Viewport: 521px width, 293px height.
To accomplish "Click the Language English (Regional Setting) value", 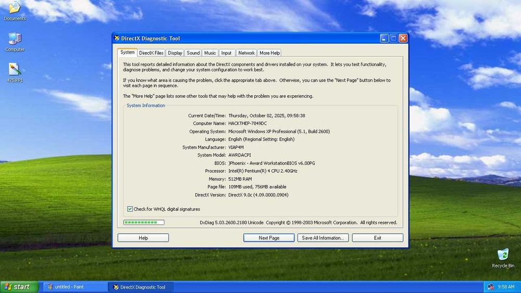I will tap(261, 139).
